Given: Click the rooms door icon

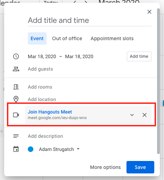Looking at the screenshot, I should tap(16, 87).
